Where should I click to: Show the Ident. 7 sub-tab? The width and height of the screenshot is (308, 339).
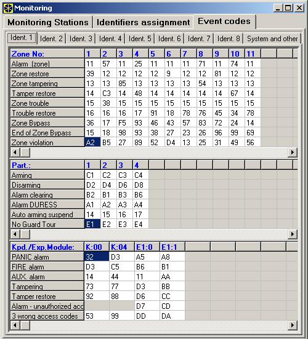click(x=199, y=39)
